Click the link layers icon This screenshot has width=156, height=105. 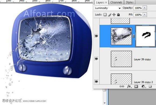pyautogui.click(x=122, y=86)
